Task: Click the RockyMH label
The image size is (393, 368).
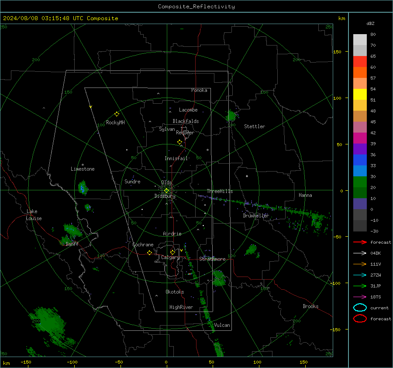Action: 115,123
